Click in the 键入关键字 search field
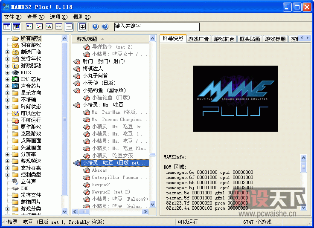Image resolution: width=314 pixels, height=228 pixels. click(157, 26)
